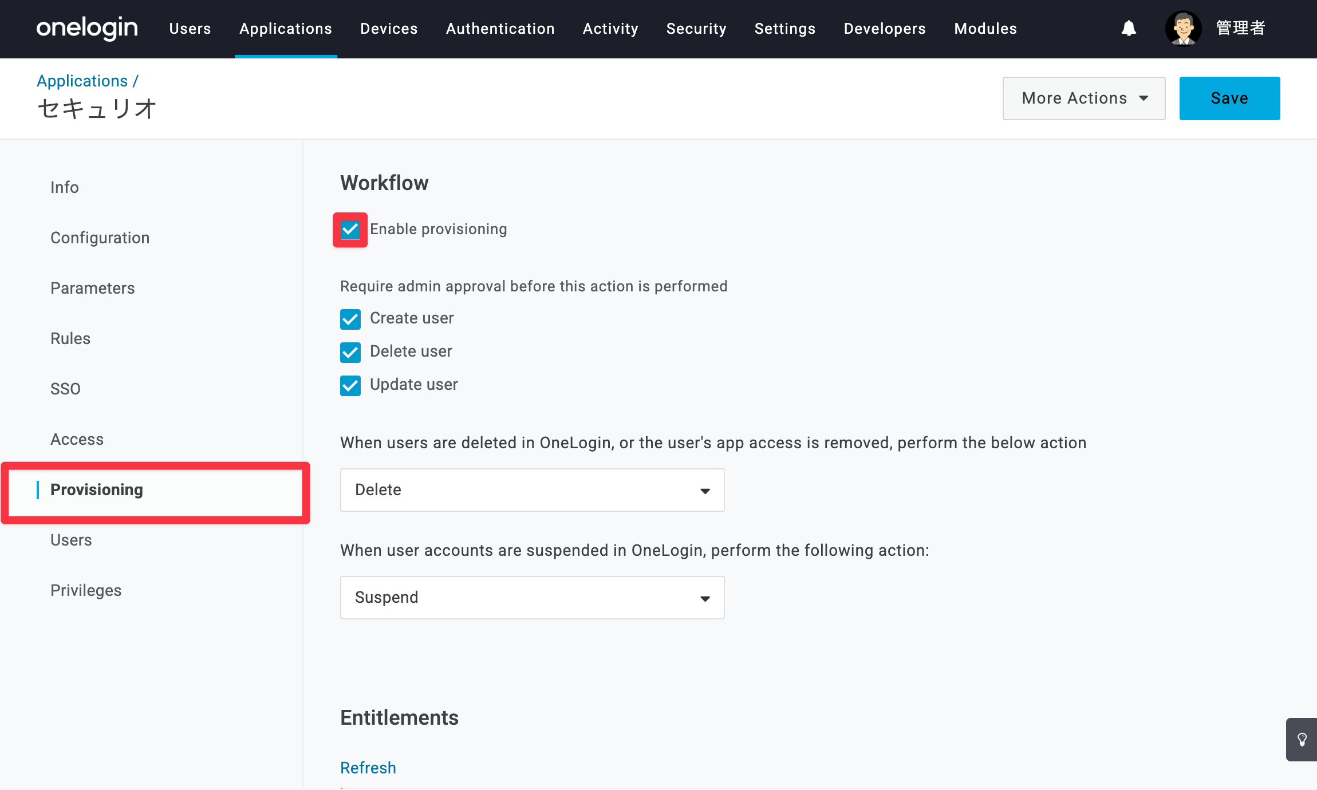This screenshot has height=790, width=1317.
Task: Follow the Applications breadcrumb link
Action: tap(82, 81)
